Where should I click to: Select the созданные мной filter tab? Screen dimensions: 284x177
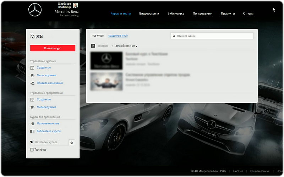tap(118, 36)
